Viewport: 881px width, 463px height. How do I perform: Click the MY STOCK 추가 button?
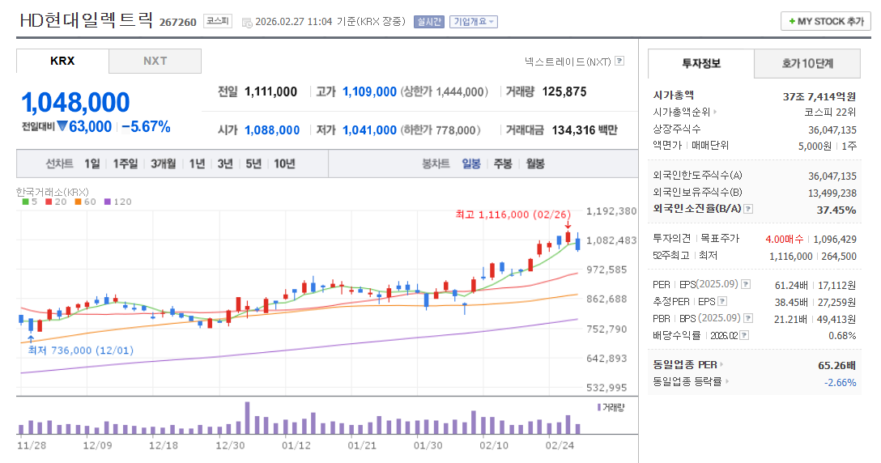(x=826, y=21)
